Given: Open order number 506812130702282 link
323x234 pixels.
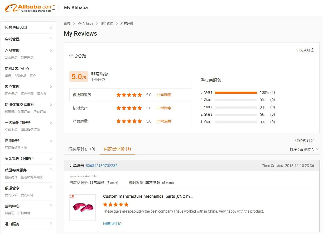Looking at the screenshot, I should 102,166.
